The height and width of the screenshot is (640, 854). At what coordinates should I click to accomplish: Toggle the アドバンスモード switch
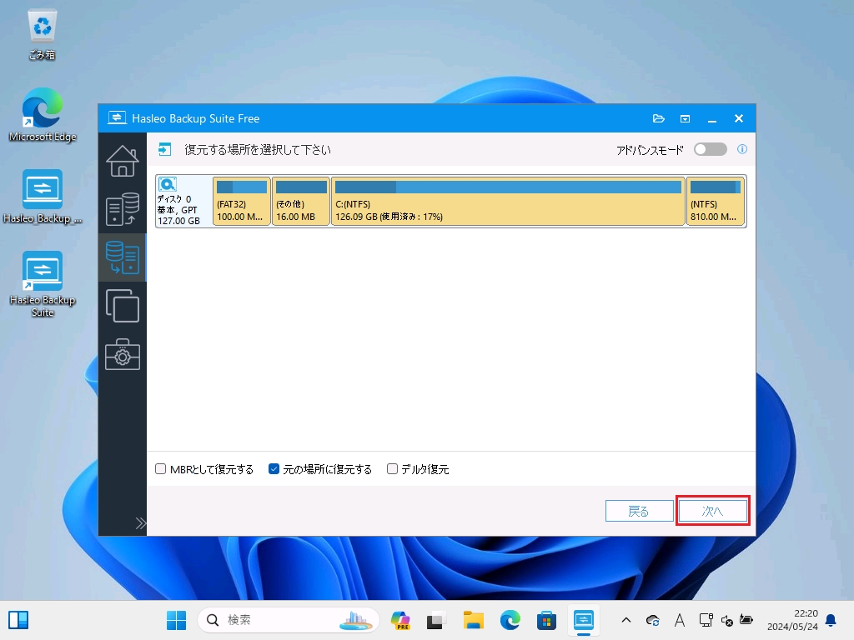tap(711, 149)
